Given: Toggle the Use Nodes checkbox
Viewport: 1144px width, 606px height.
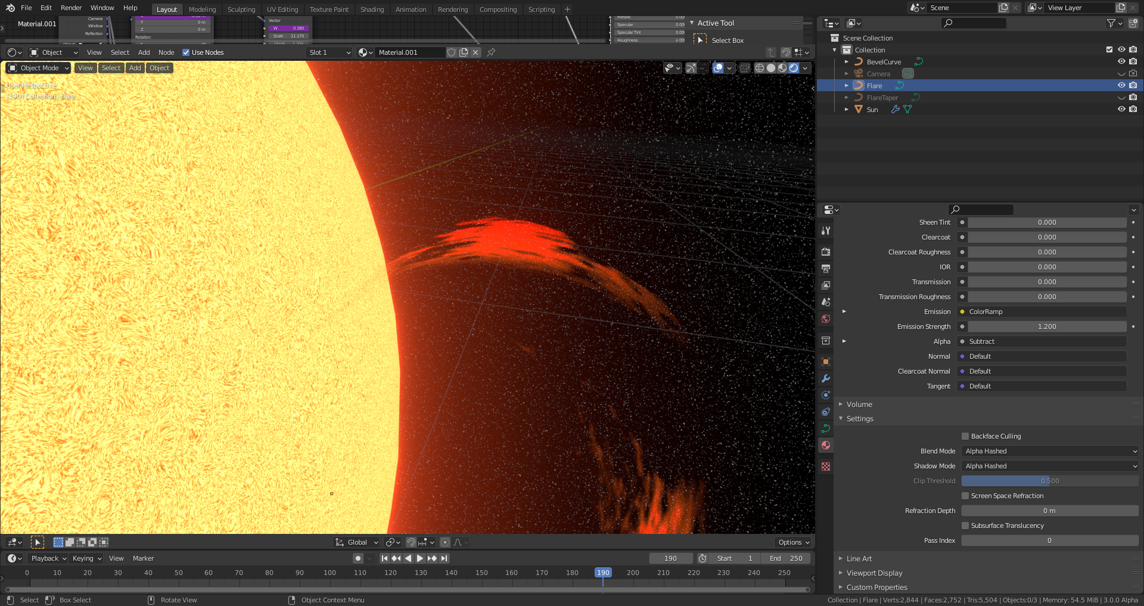Looking at the screenshot, I should click(186, 52).
